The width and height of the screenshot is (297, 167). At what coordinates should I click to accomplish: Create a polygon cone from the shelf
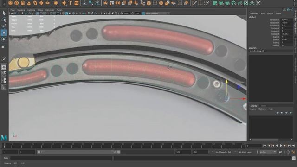coord(29,3)
